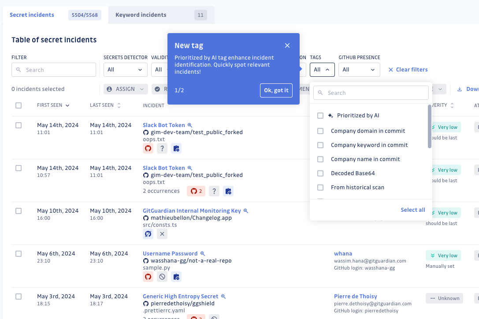Screen dimensions: 479x319
Task: Select row checkbox for May 10th 16:00 incident
Action: click(19, 211)
